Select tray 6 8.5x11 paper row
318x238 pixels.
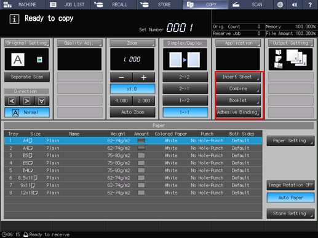click(133, 178)
